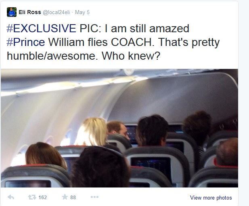
Task: Open the #EXCLUSIVE hashtag
Action: [41, 29]
